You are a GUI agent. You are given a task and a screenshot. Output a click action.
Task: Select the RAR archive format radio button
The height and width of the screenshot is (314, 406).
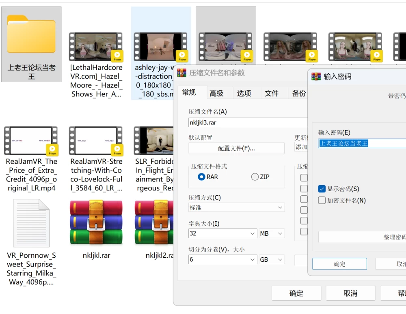[x=201, y=177]
